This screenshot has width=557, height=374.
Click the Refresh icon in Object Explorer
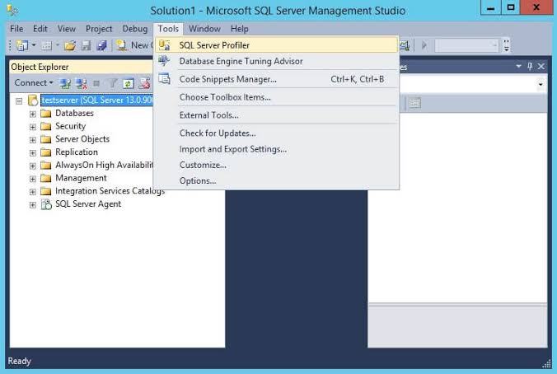(129, 83)
